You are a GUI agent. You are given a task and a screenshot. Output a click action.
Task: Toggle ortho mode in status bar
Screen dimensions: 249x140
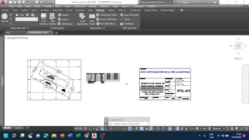(x=106, y=129)
